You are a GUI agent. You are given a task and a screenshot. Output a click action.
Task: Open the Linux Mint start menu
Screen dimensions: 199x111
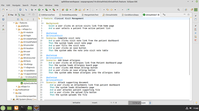pos(3,108)
